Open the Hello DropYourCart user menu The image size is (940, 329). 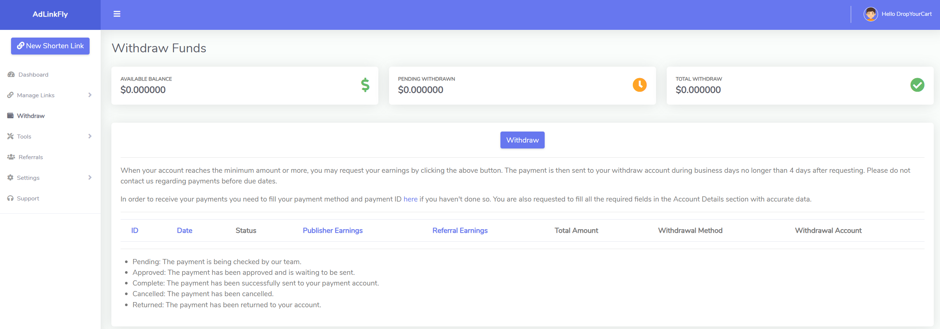[906, 14]
